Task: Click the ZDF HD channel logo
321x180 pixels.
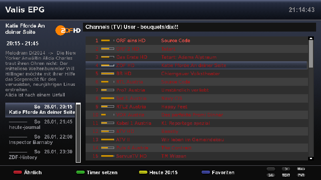Action: point(68,30)
